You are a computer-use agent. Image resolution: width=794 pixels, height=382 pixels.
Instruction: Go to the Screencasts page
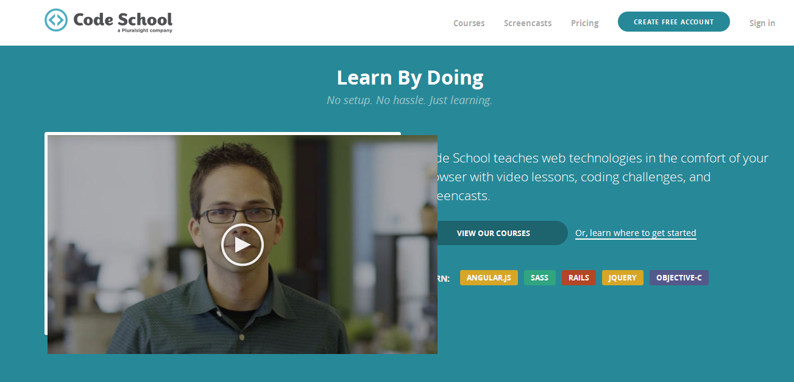[528, 23]
